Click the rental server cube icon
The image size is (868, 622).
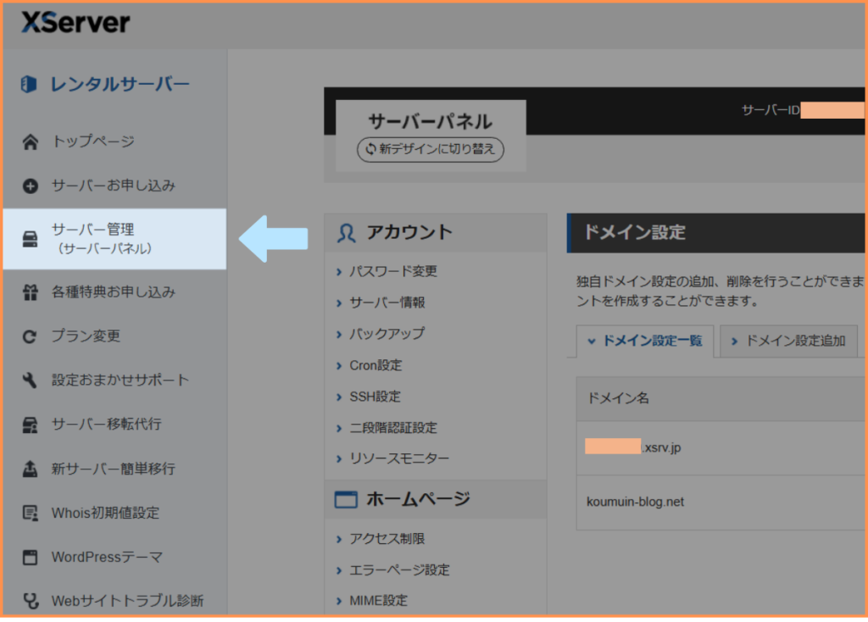[x=29, y=84]
